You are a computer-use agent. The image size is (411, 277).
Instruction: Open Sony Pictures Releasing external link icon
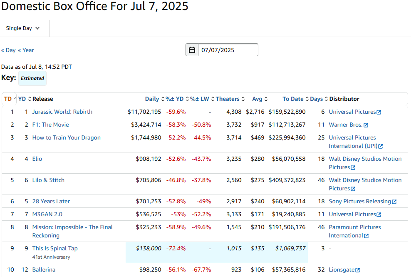(394, 202)
